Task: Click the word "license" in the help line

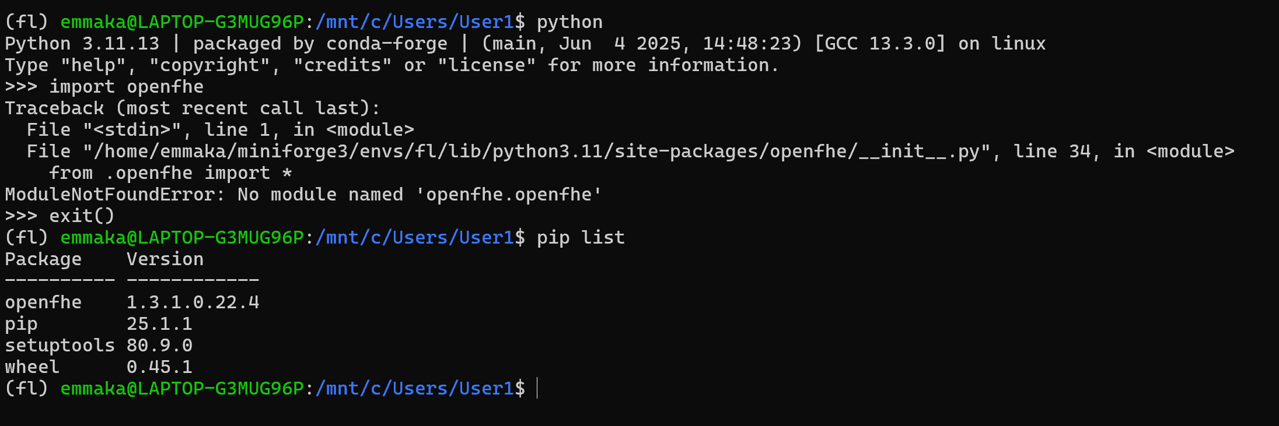Action: pos(487,65)
